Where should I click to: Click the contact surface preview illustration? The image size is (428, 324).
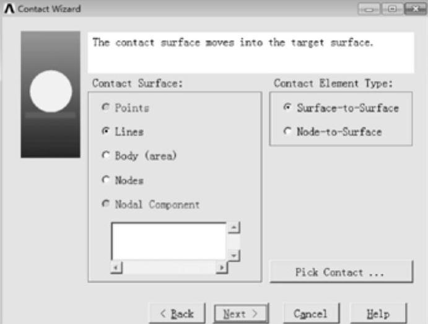click(x=51, y=94)
